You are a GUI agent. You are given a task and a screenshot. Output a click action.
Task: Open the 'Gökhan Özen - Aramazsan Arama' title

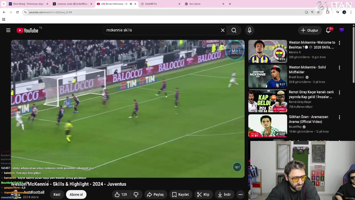click(x=309, y=119)
